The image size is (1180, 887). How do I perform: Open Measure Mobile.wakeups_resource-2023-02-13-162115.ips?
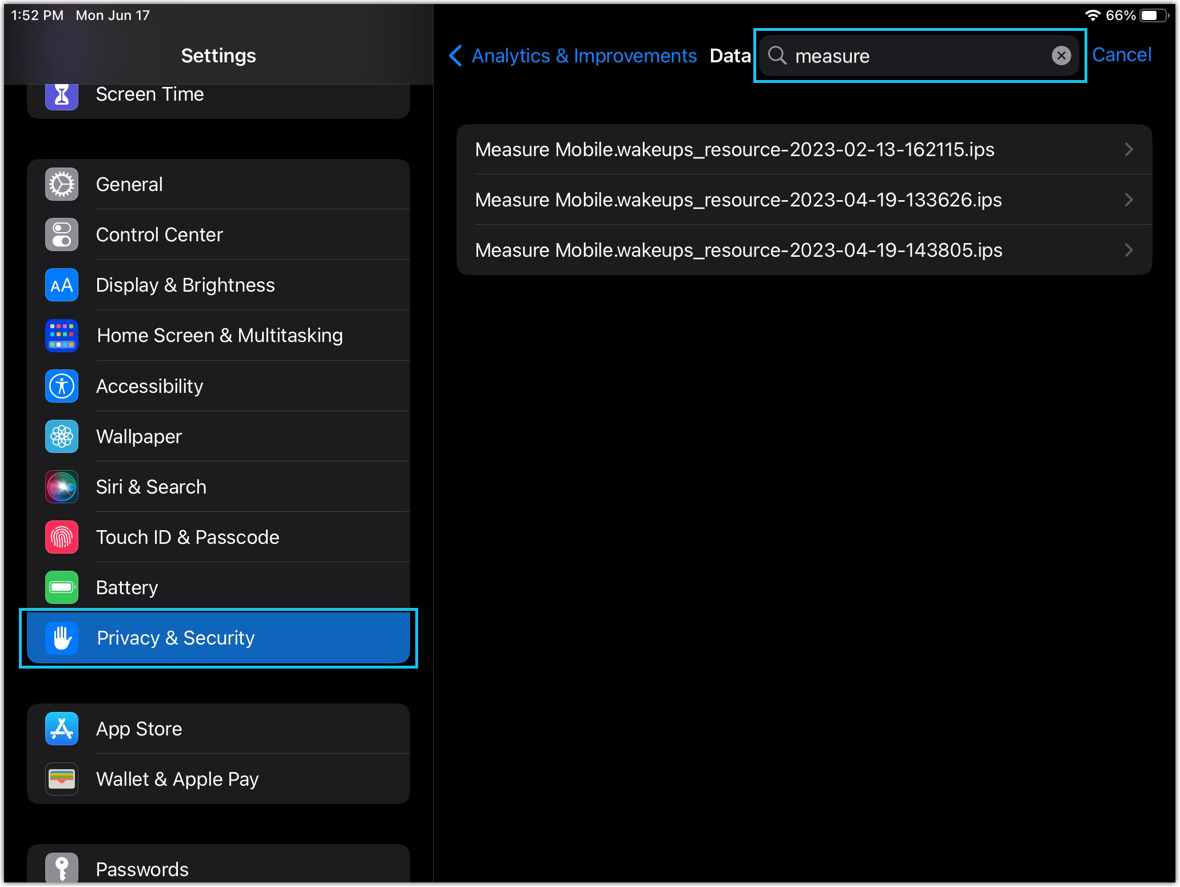point(804,149)
